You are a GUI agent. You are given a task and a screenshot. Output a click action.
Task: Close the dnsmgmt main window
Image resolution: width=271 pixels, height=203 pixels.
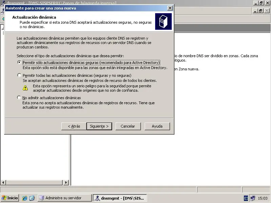267,3
